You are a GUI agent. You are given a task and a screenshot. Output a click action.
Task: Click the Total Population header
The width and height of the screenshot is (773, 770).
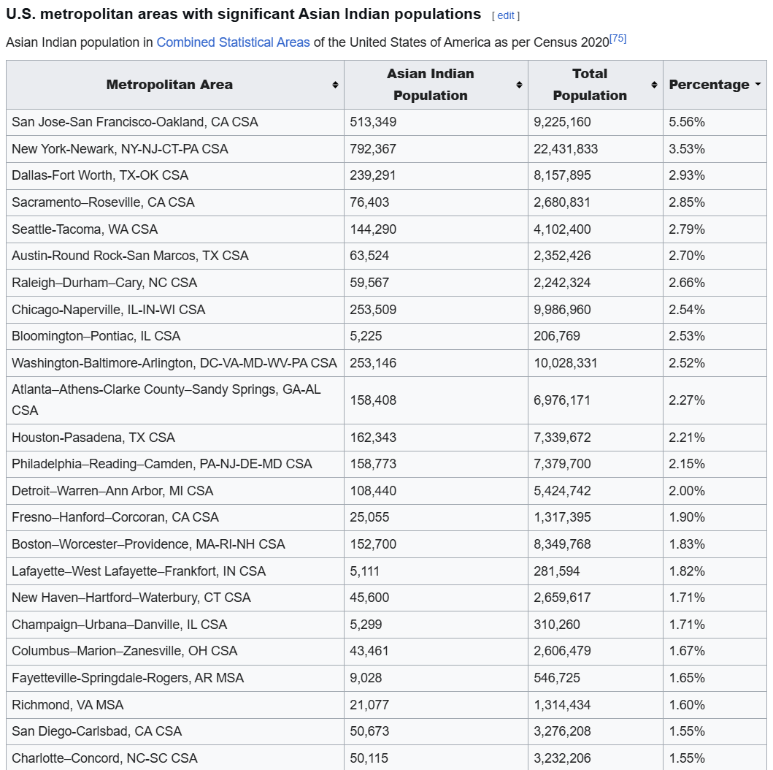596,85
